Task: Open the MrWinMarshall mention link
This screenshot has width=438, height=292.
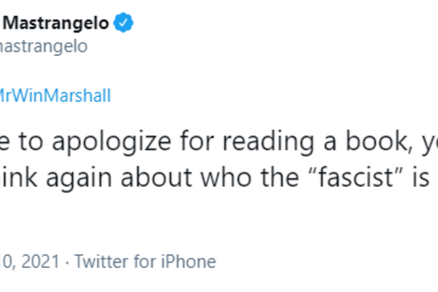Action: pyautogui.click(x=55, y=96)
